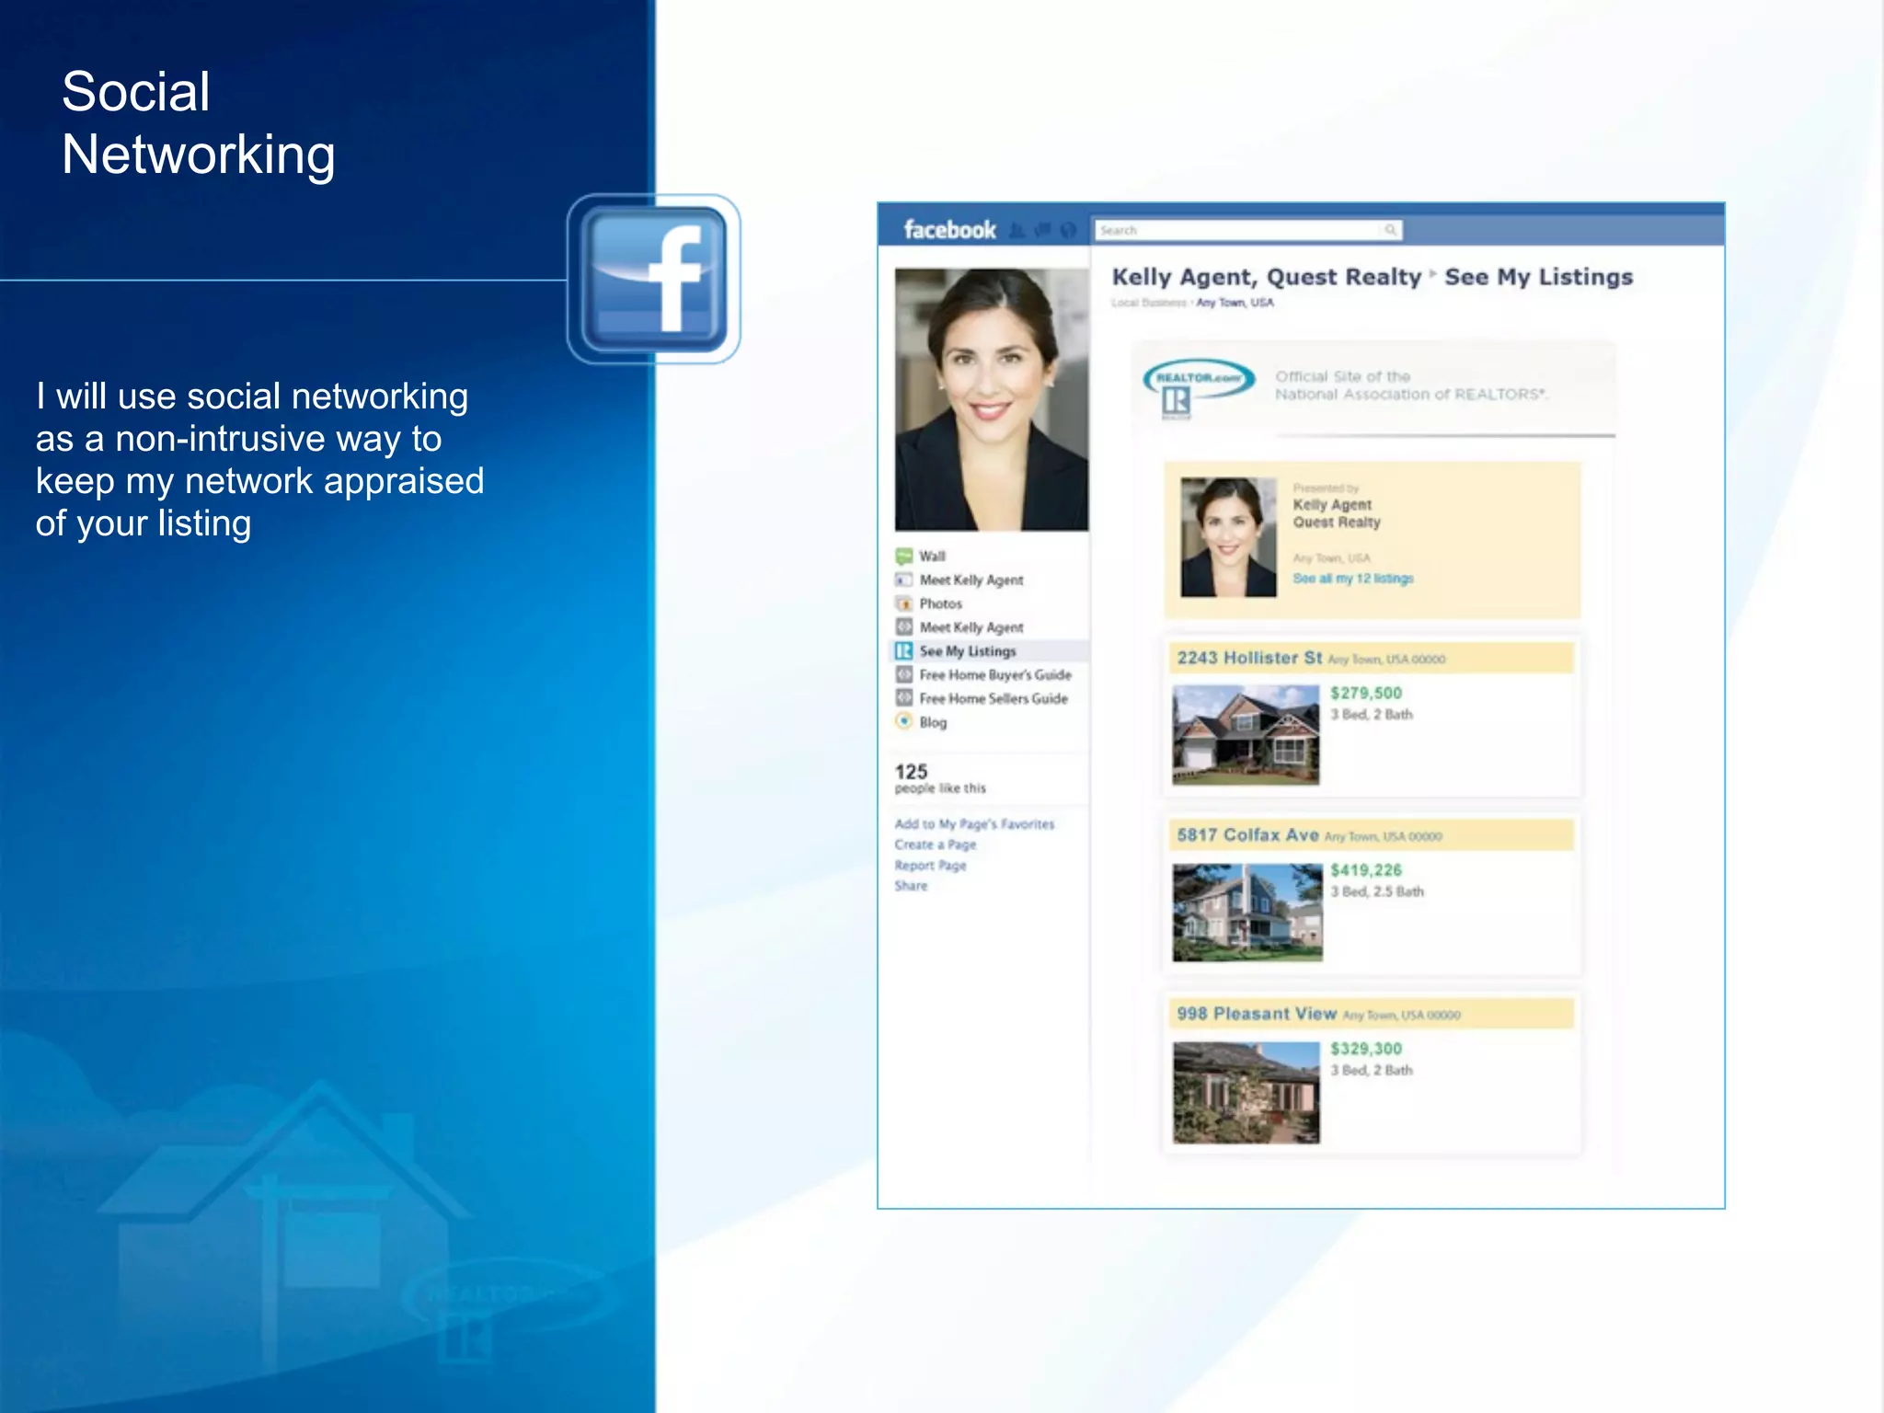The height and width of the screenshot is (1413, 1884).
Task: Click the $279,500 price
Action: [1366, 693]
